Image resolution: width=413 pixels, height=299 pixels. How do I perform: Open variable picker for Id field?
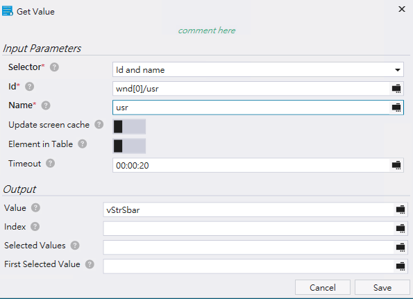(x=396, y=89)
